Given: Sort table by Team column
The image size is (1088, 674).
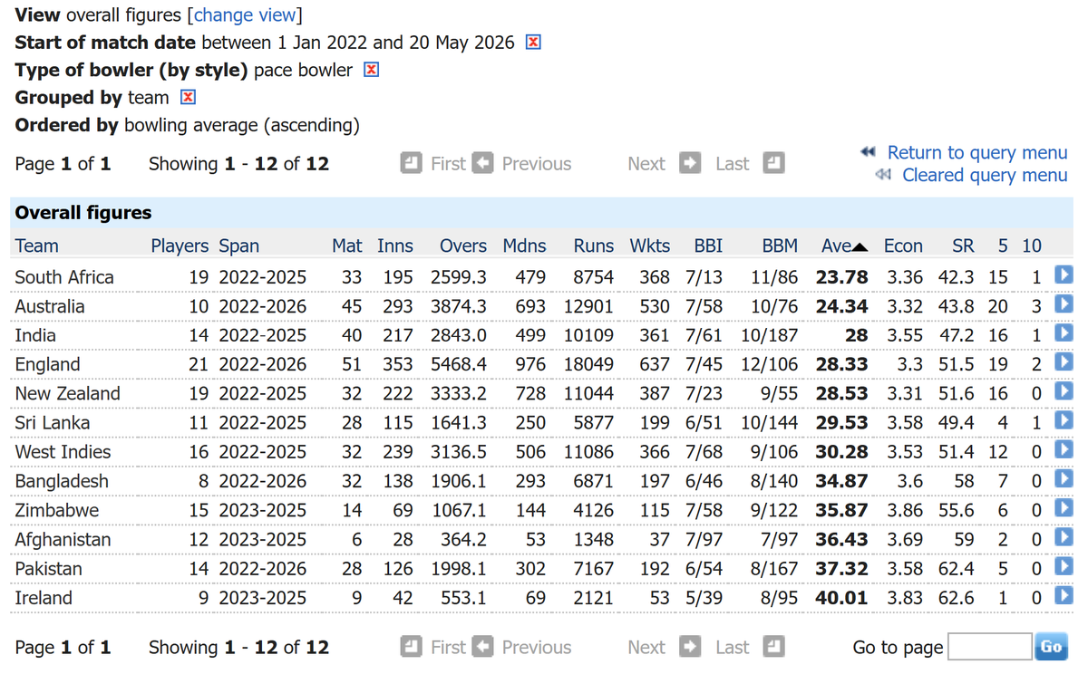Looking at the screenshot, I should click(37, 246).
